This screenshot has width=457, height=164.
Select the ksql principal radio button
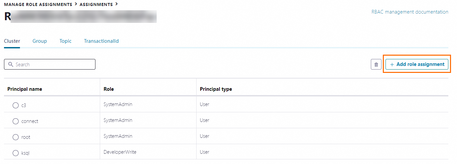point(15,153)
